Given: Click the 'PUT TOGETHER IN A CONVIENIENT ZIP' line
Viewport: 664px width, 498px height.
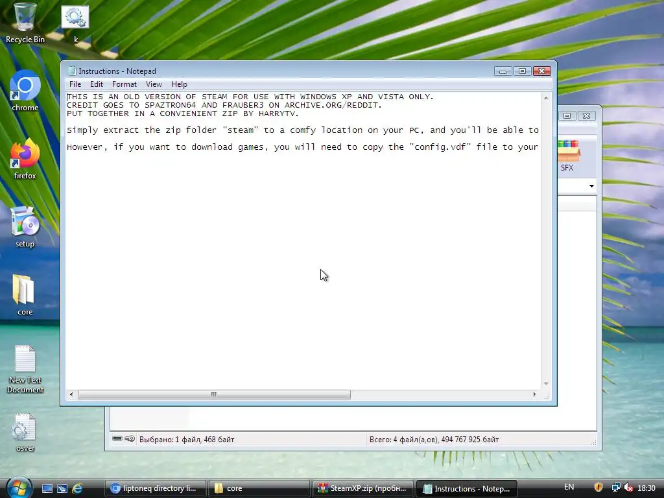Looking at the screenshot, I should point(182,114).
